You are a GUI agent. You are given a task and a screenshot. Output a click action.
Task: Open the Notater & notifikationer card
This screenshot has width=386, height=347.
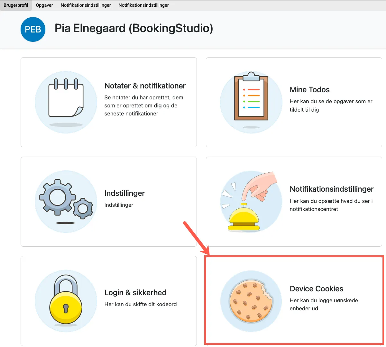(x=108, y=102)
